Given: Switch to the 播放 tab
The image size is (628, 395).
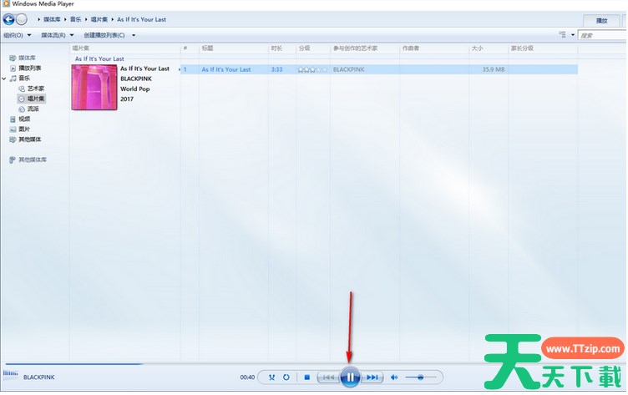Looking at the screenshot, I should (x=601, y=21).
